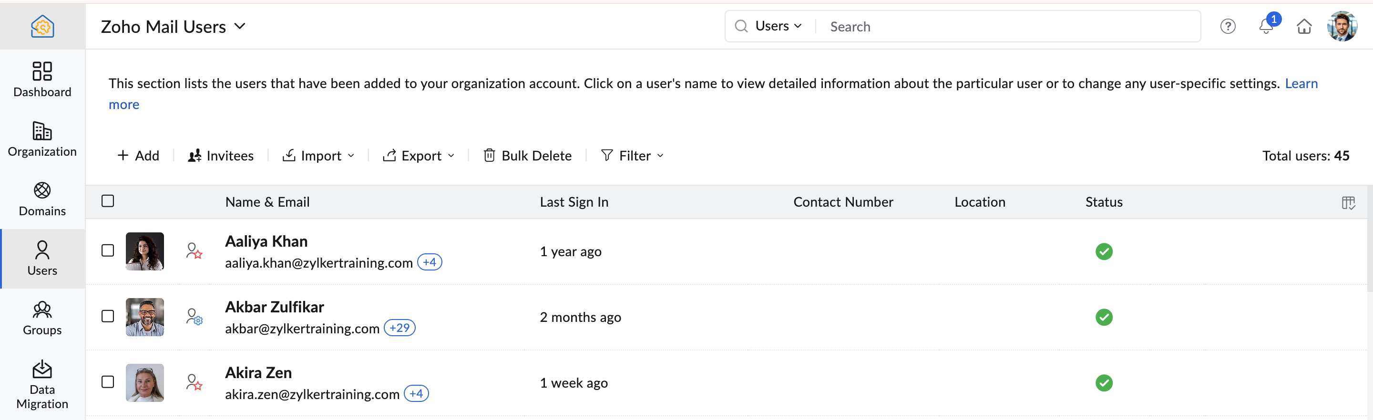Go to the home icon

point(1304,27)
